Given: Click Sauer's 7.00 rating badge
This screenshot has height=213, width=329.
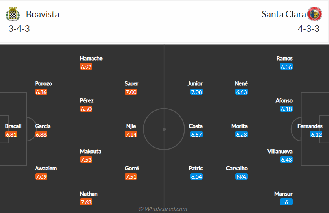Looking at the screenshot, I should point(131,92).
